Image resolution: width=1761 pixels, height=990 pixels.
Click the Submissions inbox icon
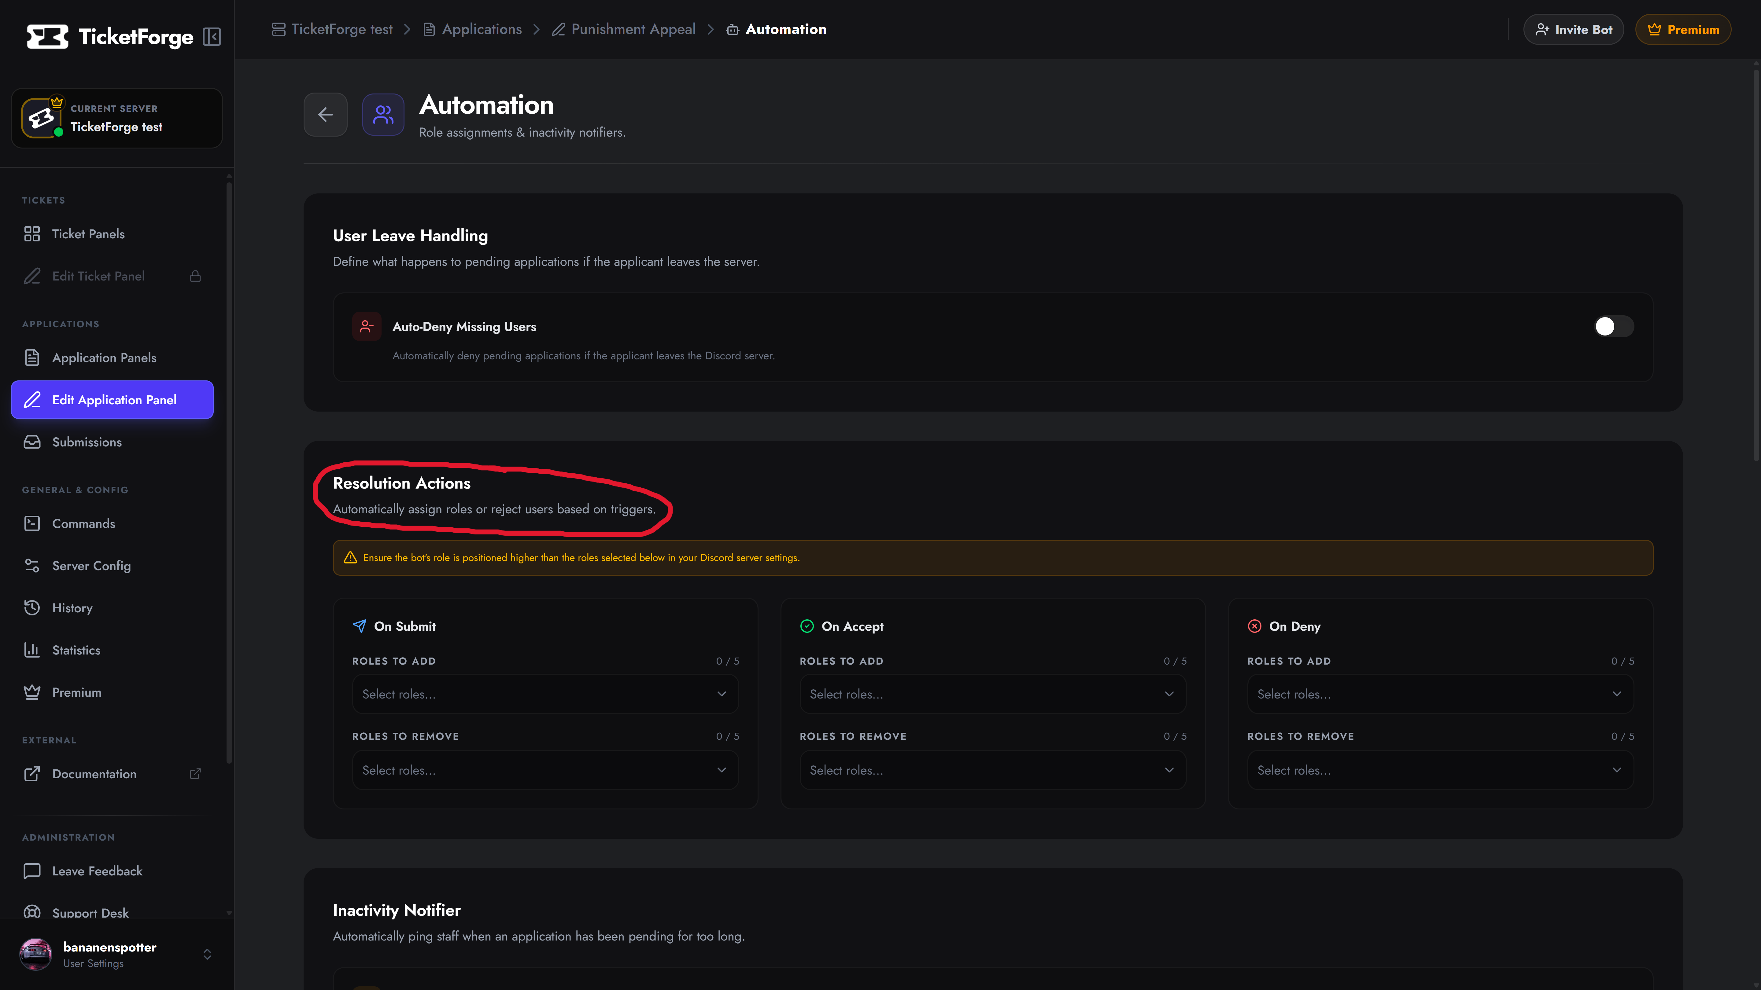click(x=32, y=442)
